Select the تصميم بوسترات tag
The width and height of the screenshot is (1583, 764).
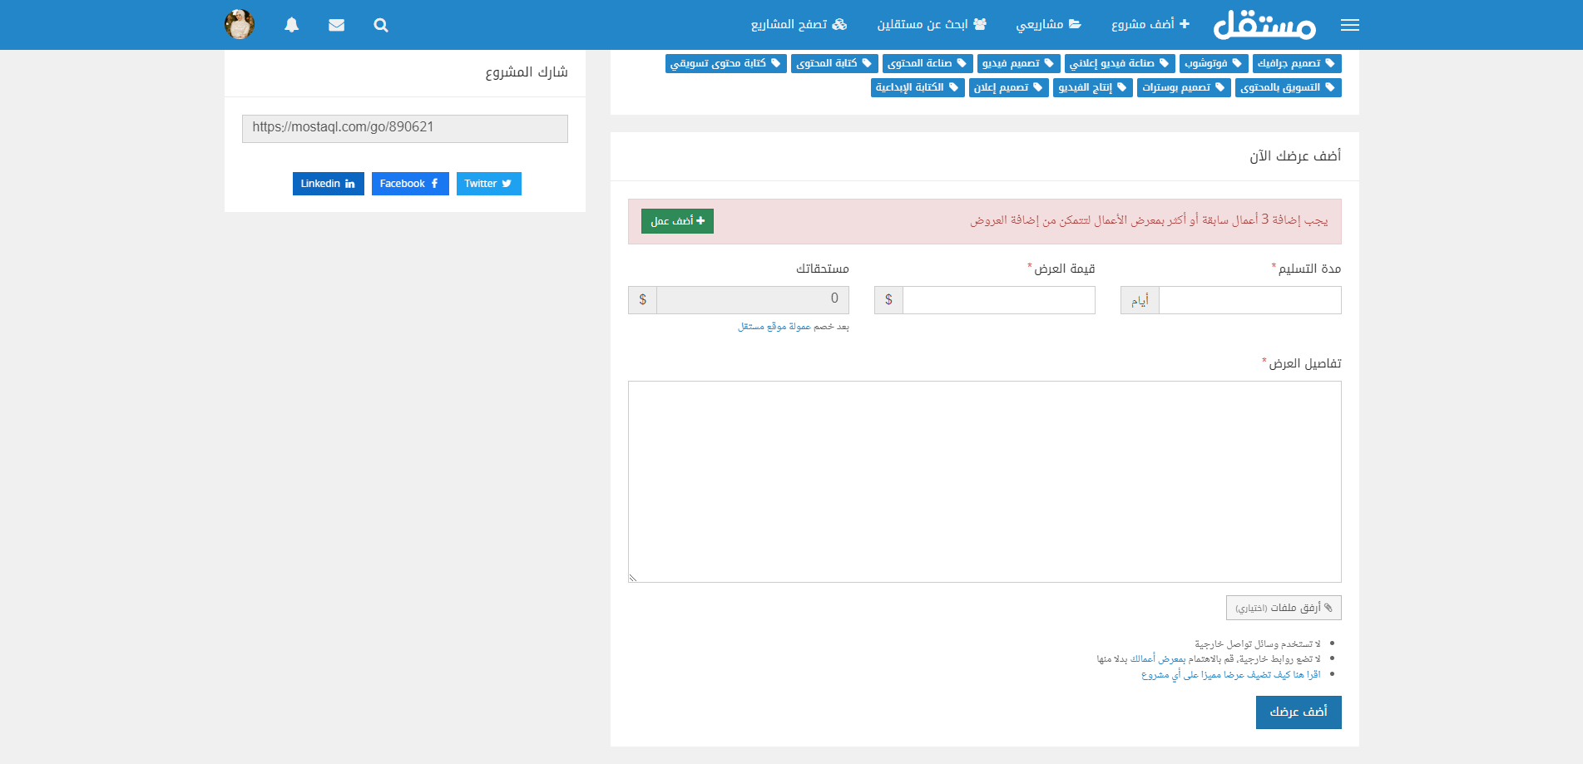point(1184,87)
